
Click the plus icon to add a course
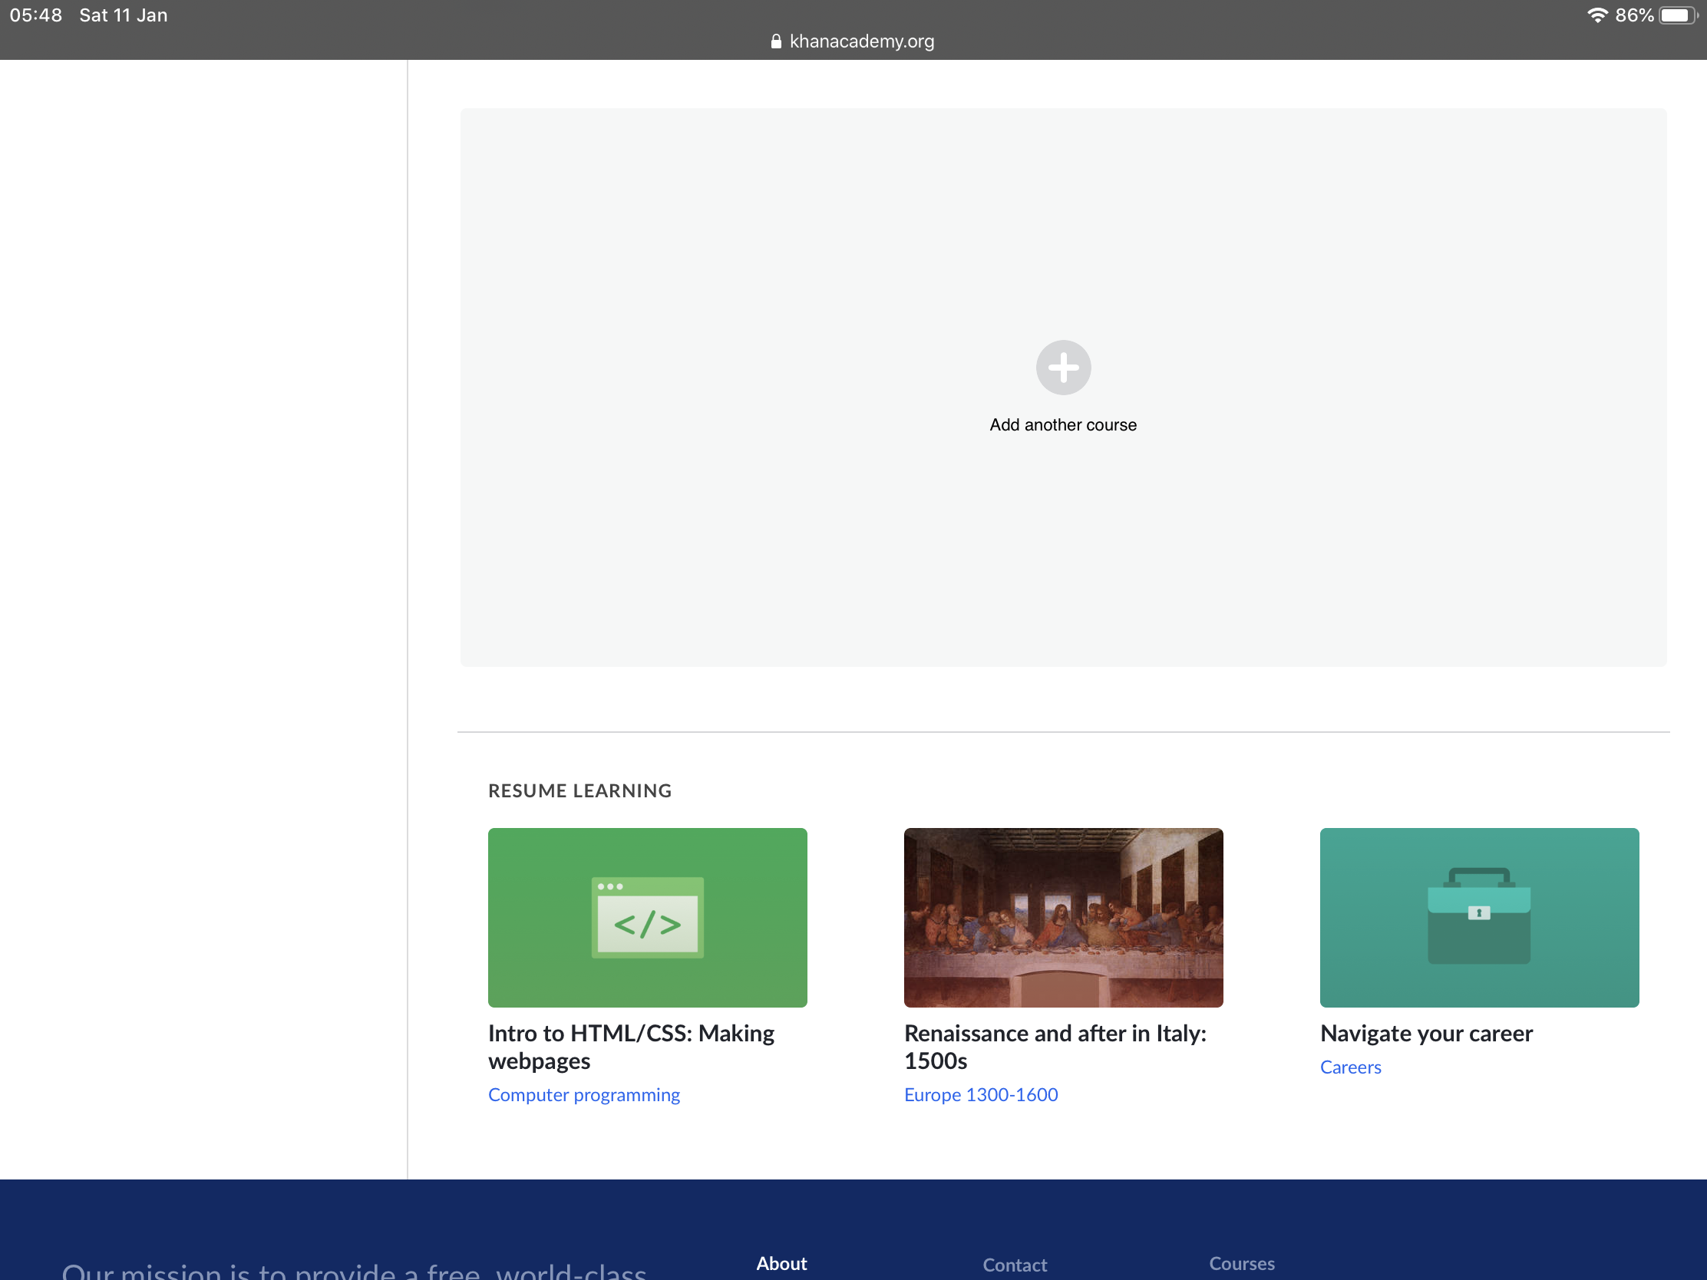[x=1062, y=368]
